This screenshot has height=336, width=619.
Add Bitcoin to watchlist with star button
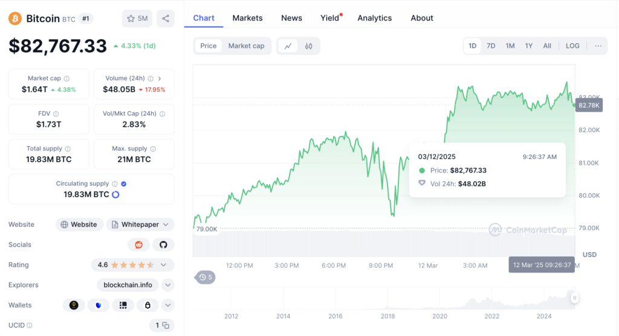137,19
